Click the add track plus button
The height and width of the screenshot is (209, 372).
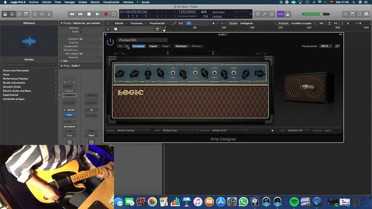pyautogui.click(x=108, y=29)
